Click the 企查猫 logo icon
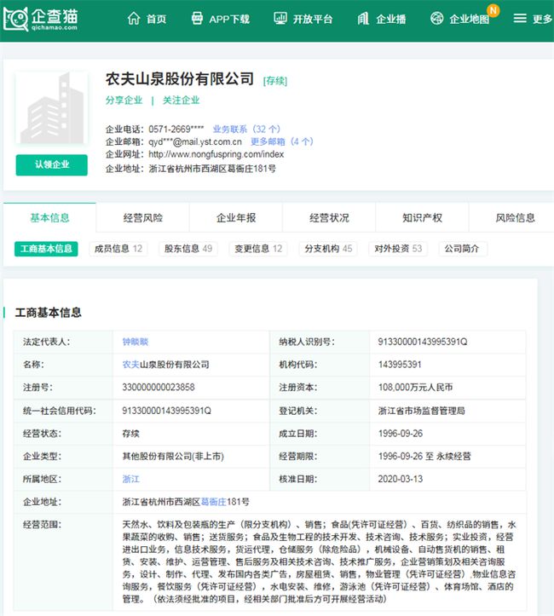554x616 pixels. (x=17, y=19)
